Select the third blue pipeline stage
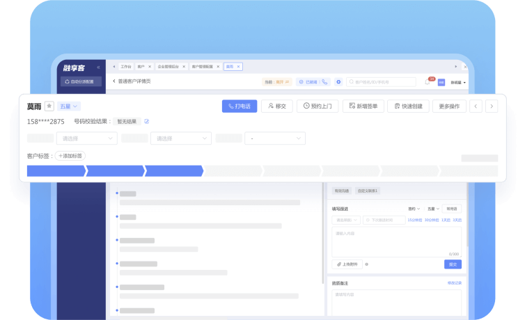Image resolution: width=525 pixels, height=320 pixels. click(x=173, y=170)
